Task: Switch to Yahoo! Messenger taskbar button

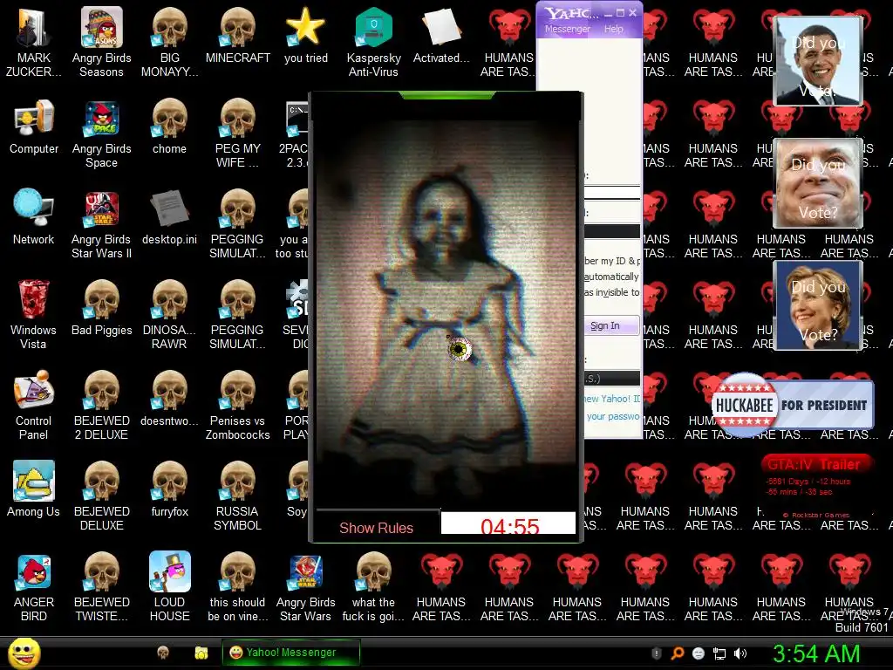Action: pos(291,653)
